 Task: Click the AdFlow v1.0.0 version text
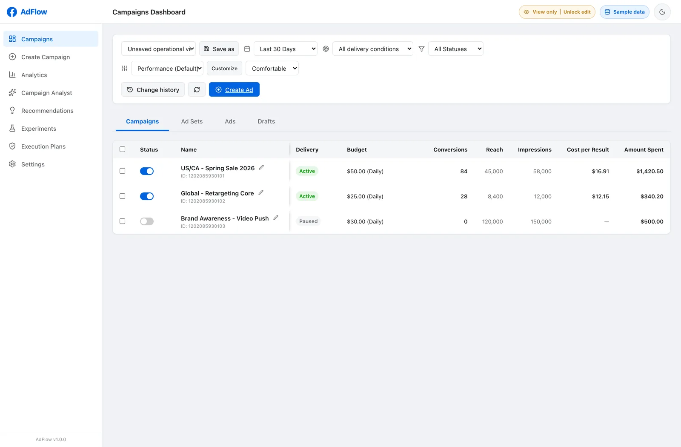coord(51,439)
